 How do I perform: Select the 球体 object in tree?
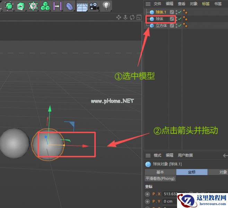coord(159,19)
